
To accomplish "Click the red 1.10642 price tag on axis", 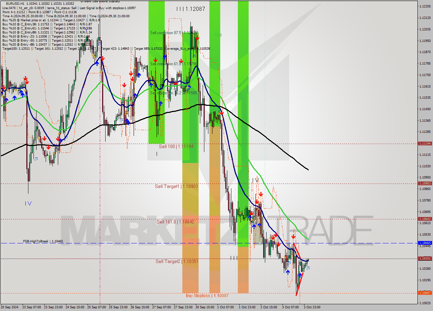I will tap(425, 219).
